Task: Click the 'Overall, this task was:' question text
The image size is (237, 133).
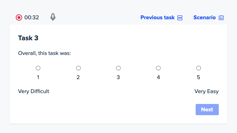Action: click(45, 53)
